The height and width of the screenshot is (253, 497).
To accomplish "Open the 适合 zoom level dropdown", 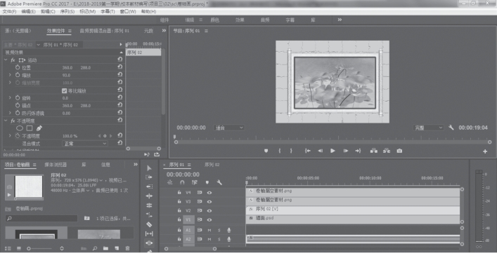I will click(229, 128).
